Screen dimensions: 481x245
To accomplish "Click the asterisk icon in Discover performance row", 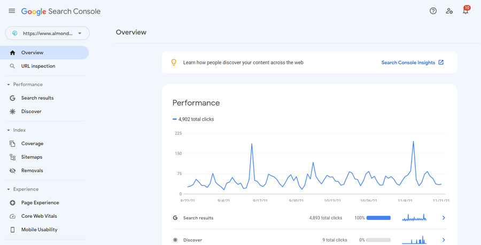I will click(x=175, y=240).
